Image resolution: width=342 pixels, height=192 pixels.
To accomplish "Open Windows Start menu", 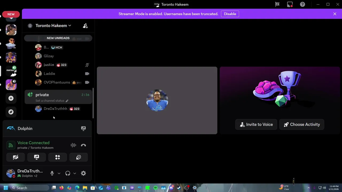I will 6,188.
